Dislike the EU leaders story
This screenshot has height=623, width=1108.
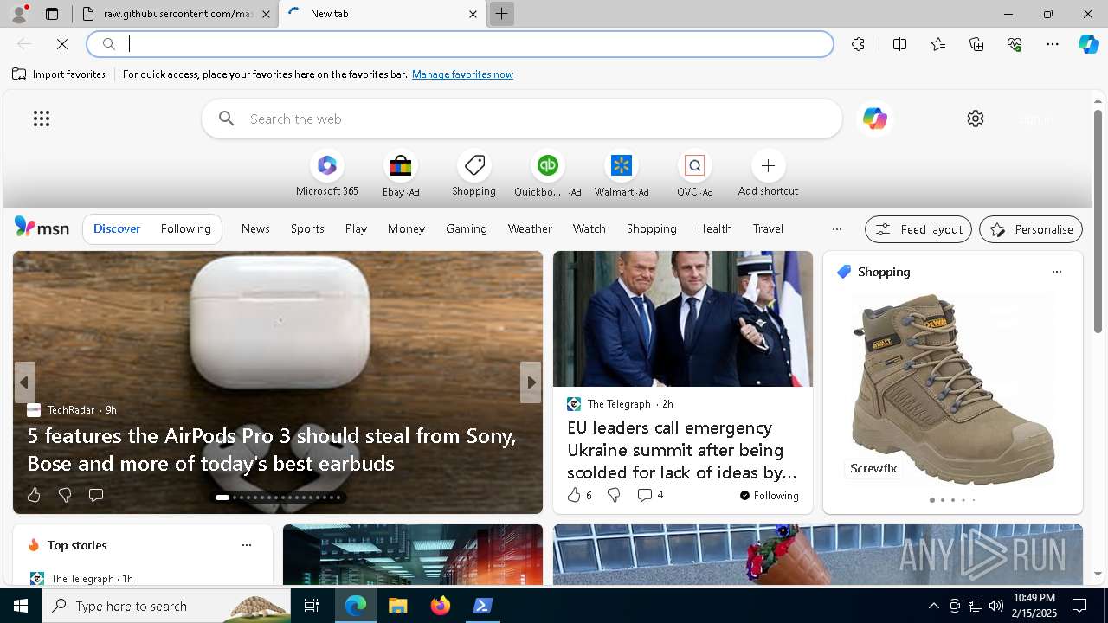click(x=614, y=495)
